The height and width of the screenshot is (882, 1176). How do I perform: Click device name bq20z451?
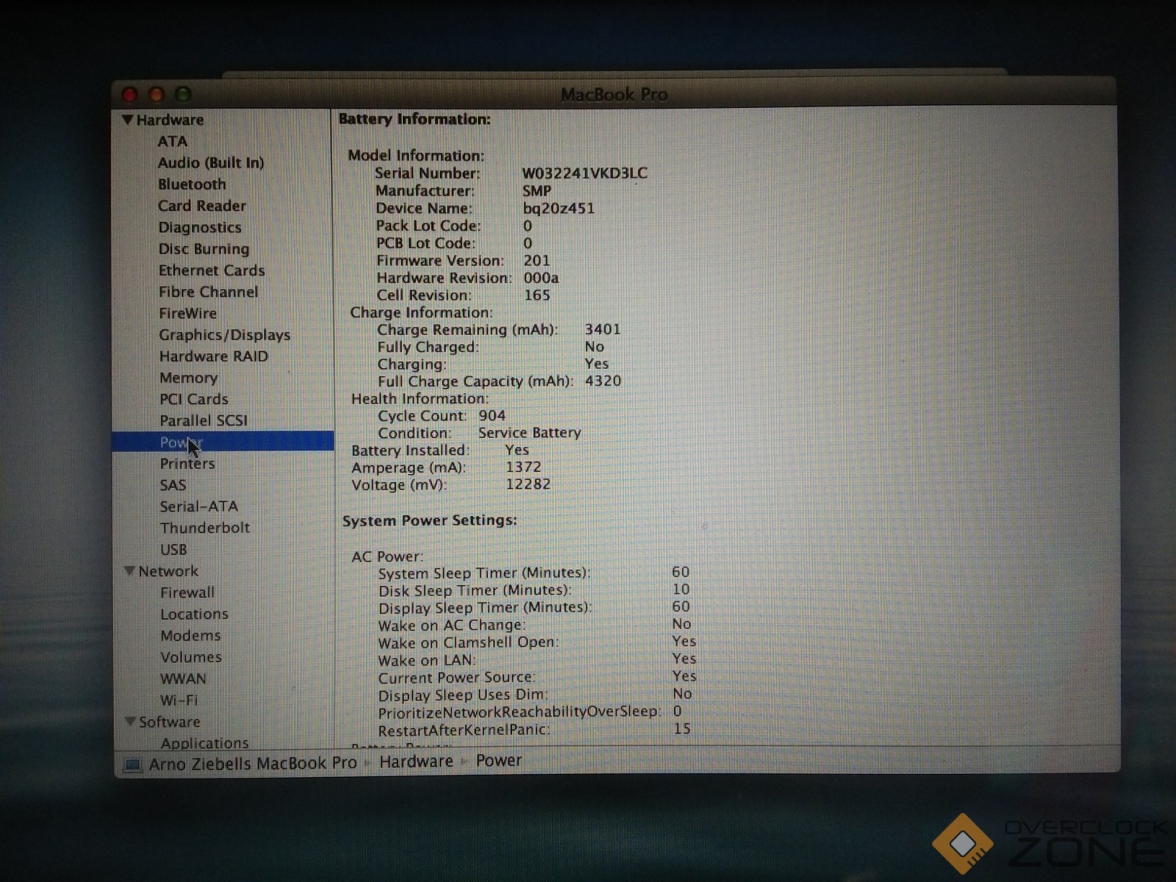pyautogui.click(x=559, y=208)
